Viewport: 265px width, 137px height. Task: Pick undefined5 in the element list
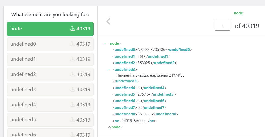38,120
